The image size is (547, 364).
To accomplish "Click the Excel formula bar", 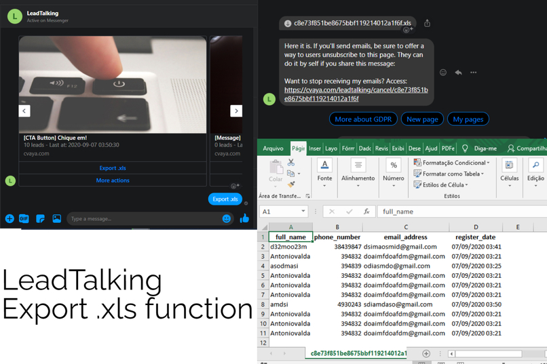I will click(x=462, y=211).
